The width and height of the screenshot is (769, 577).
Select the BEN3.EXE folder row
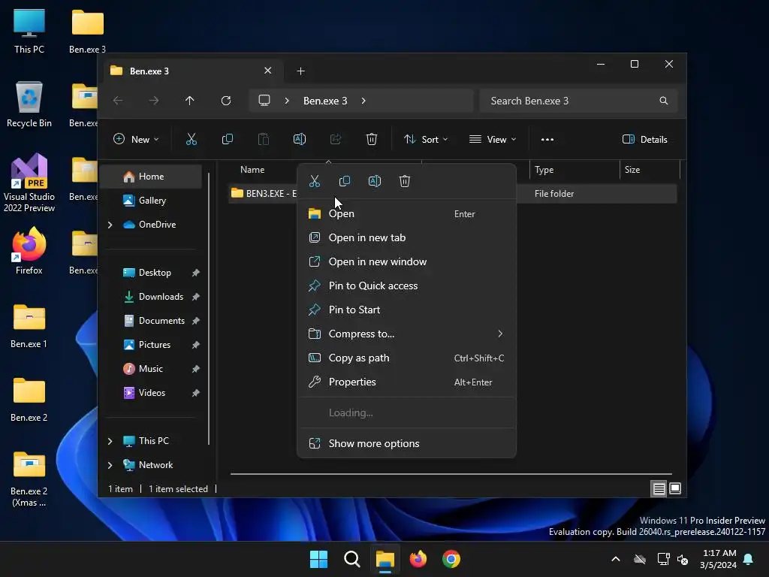453,194
